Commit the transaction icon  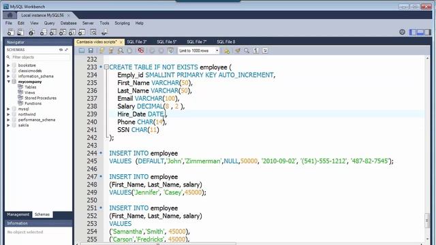152,50
